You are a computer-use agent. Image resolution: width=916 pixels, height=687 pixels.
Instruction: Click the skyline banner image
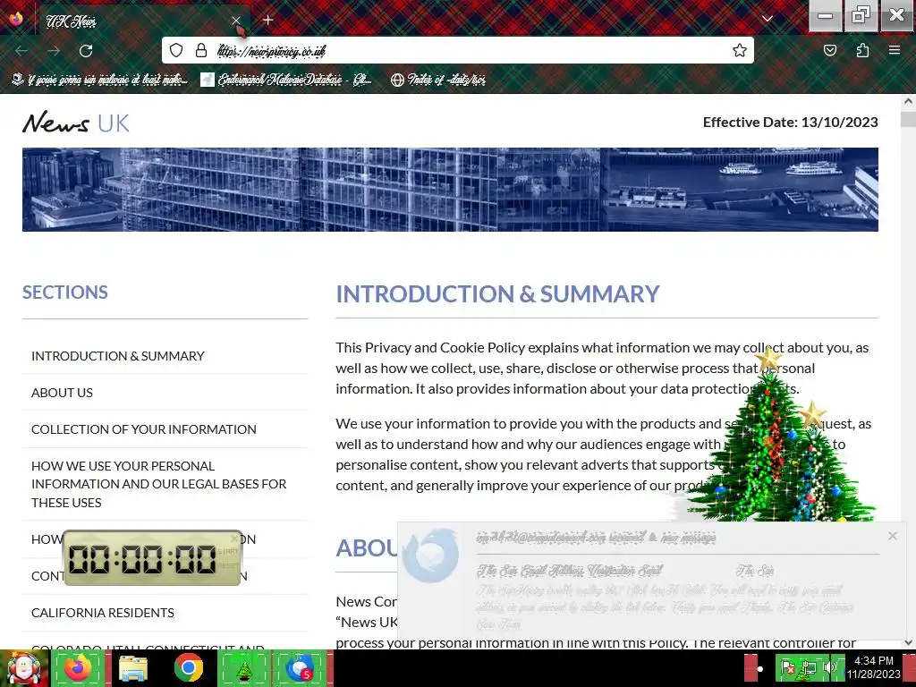(x=450, y=190)
